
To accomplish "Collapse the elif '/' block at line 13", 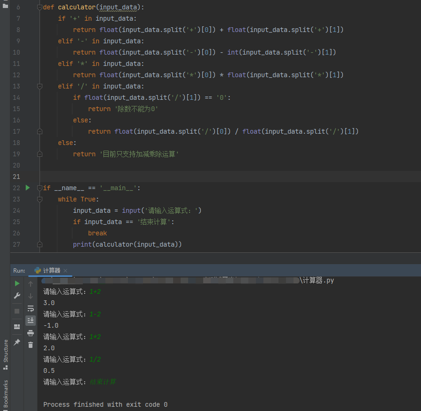I will click(x=40, y=86).
